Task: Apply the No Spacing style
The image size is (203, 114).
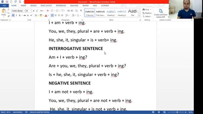Action: [100, 13]
